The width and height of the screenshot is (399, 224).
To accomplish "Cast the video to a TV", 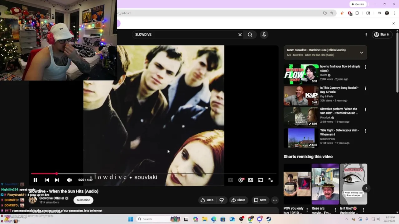I will coord(261,180).
